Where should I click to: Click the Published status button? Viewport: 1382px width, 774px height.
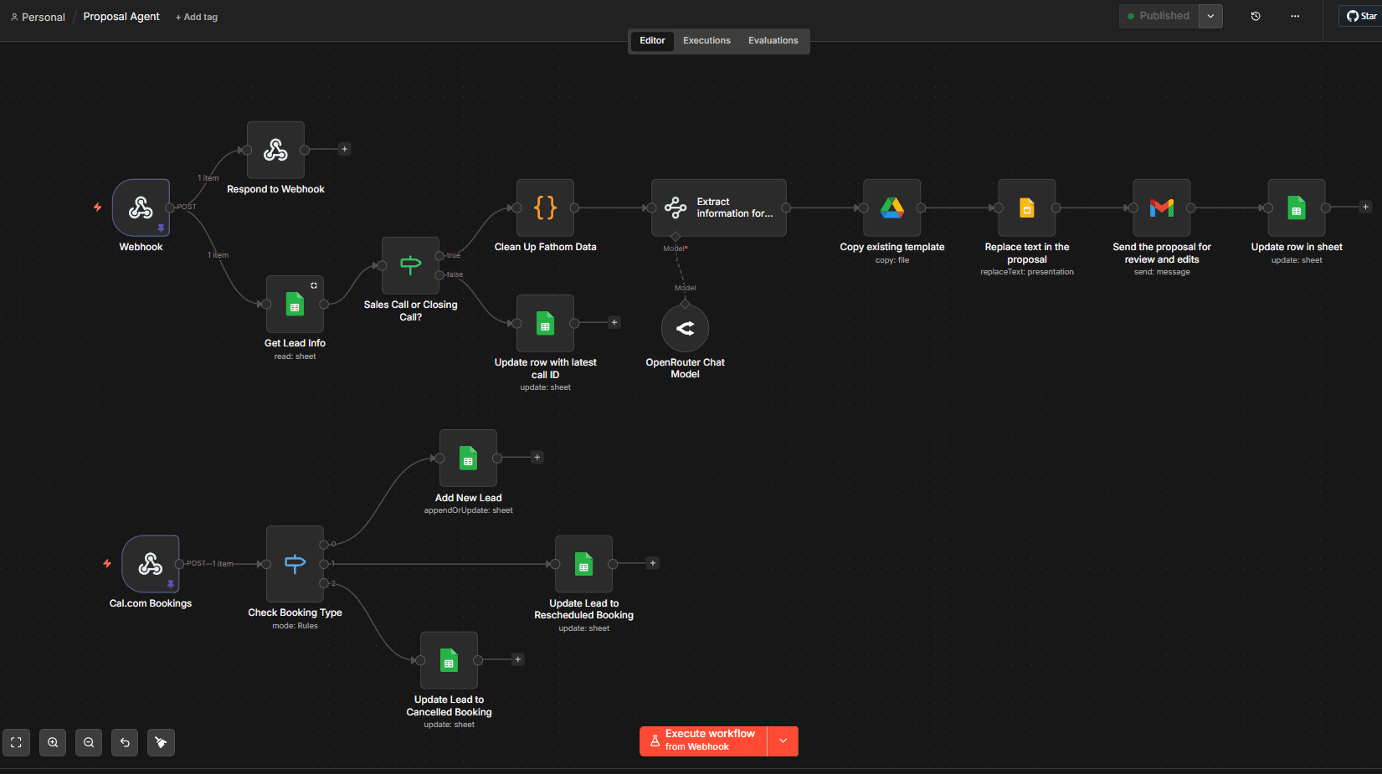1159,16
